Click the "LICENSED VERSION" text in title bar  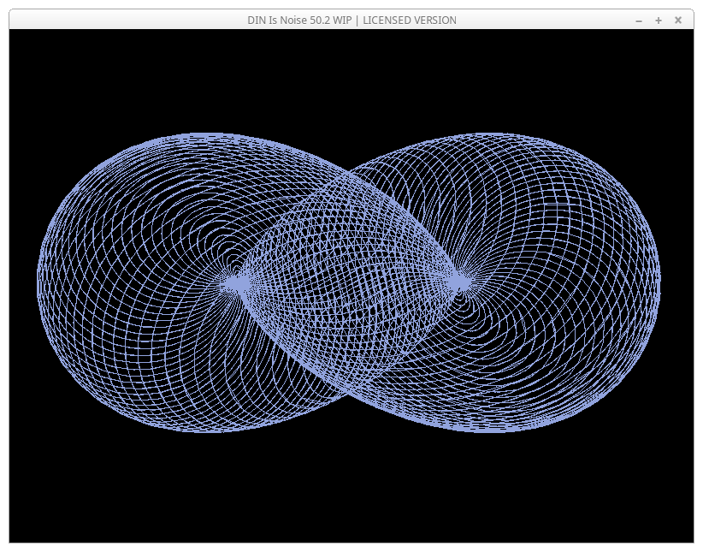coord(409,21)
